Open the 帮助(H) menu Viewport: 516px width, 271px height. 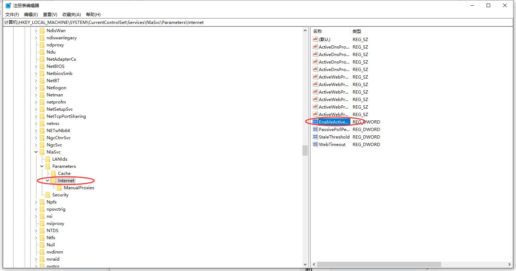tap(93, 15)
